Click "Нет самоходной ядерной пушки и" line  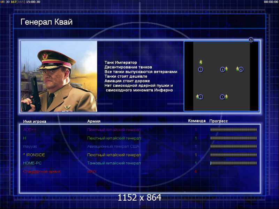coord(138,86)
